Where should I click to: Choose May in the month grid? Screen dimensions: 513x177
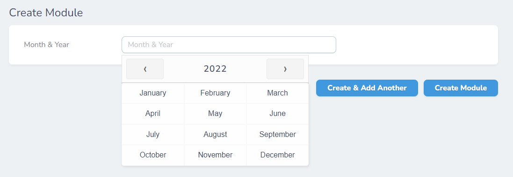tap(215, 114)
